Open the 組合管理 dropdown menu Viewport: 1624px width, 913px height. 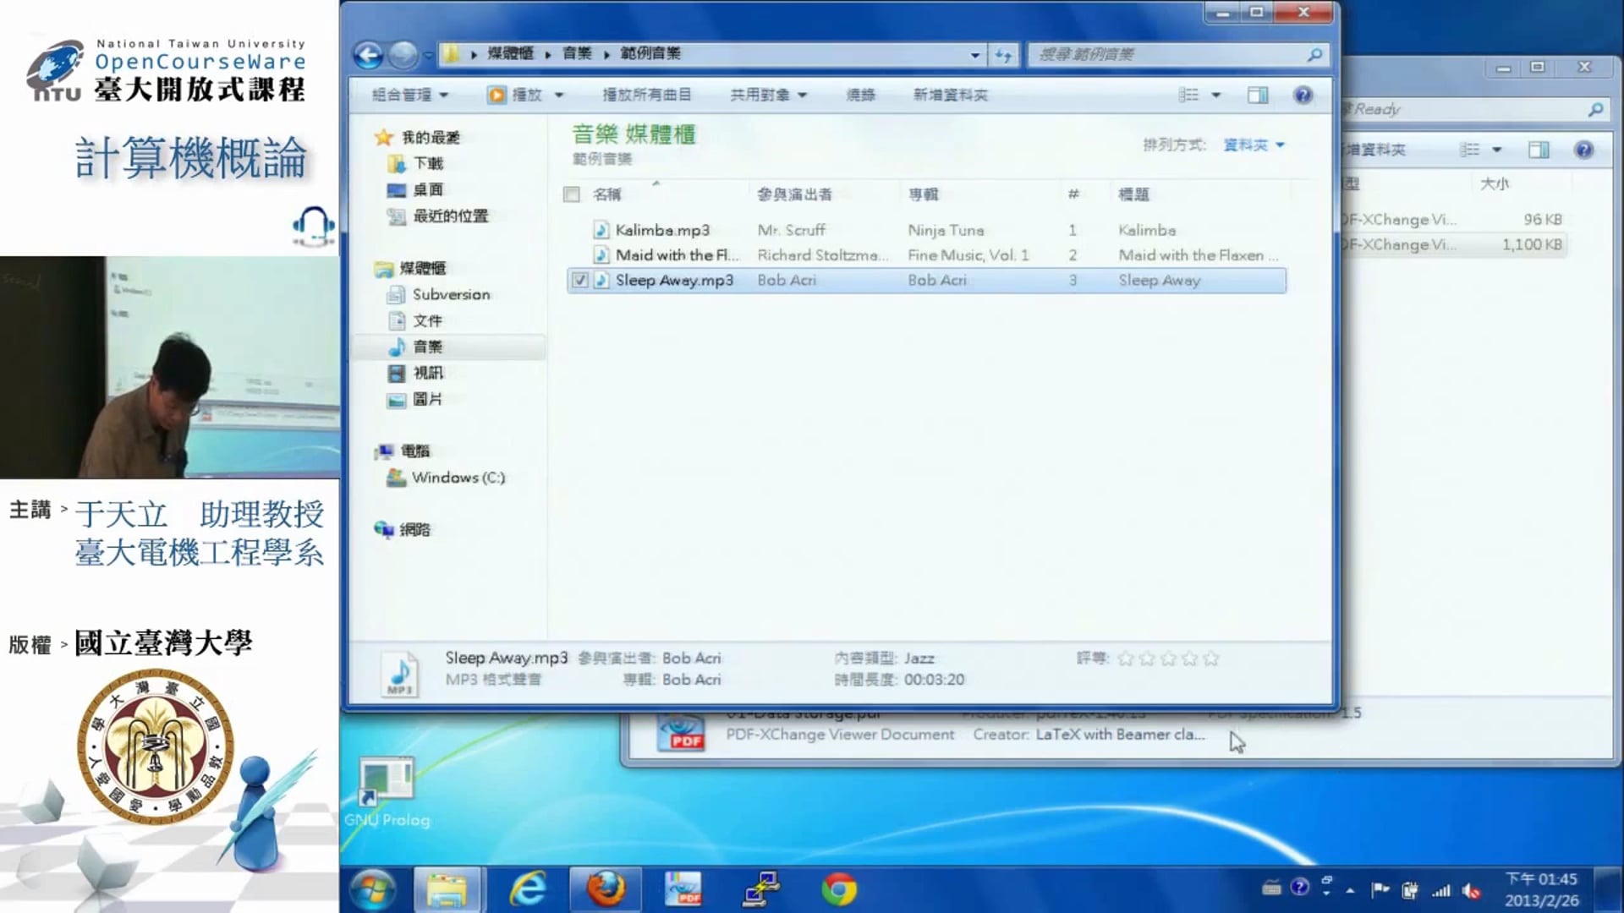(x=410, y=95)
